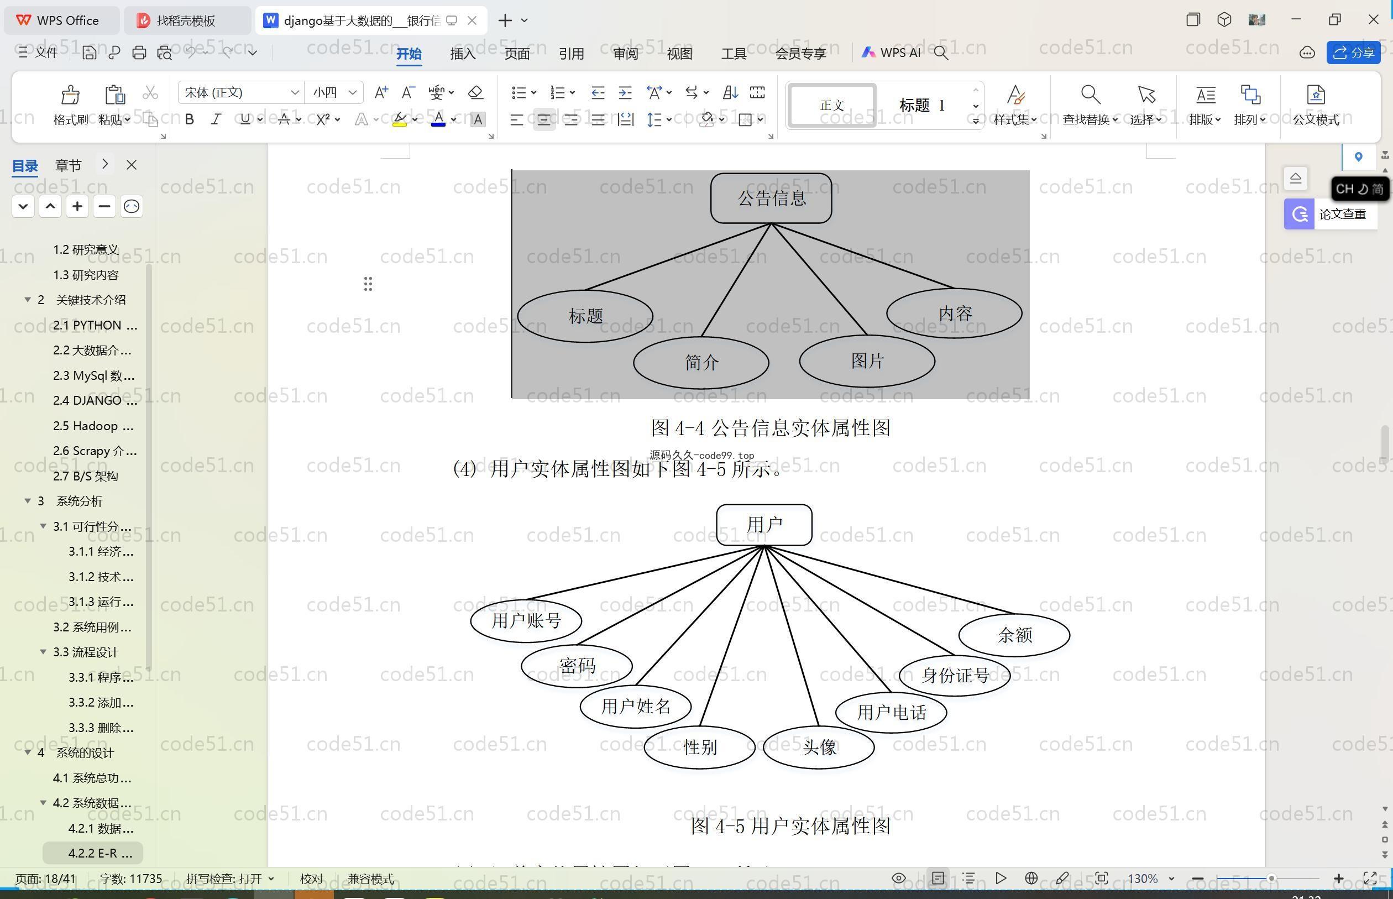Click the Paste (粘贴) clipboard icon

click(114, 95)
